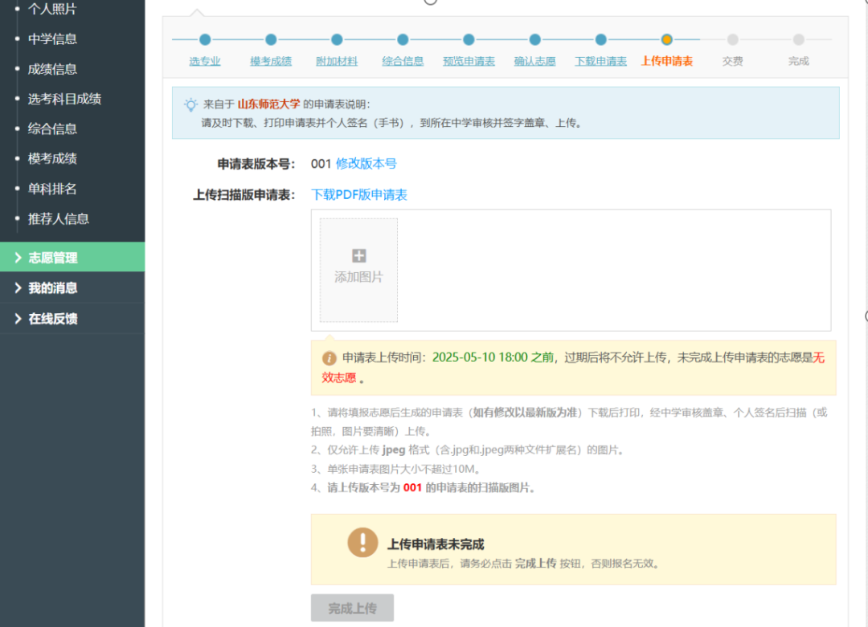Select 中学信息 from the sidebar

point(52,39)
